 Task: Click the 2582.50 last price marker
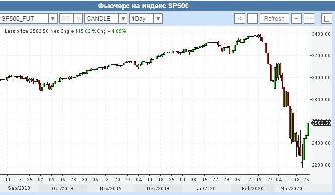click(321, 123)
